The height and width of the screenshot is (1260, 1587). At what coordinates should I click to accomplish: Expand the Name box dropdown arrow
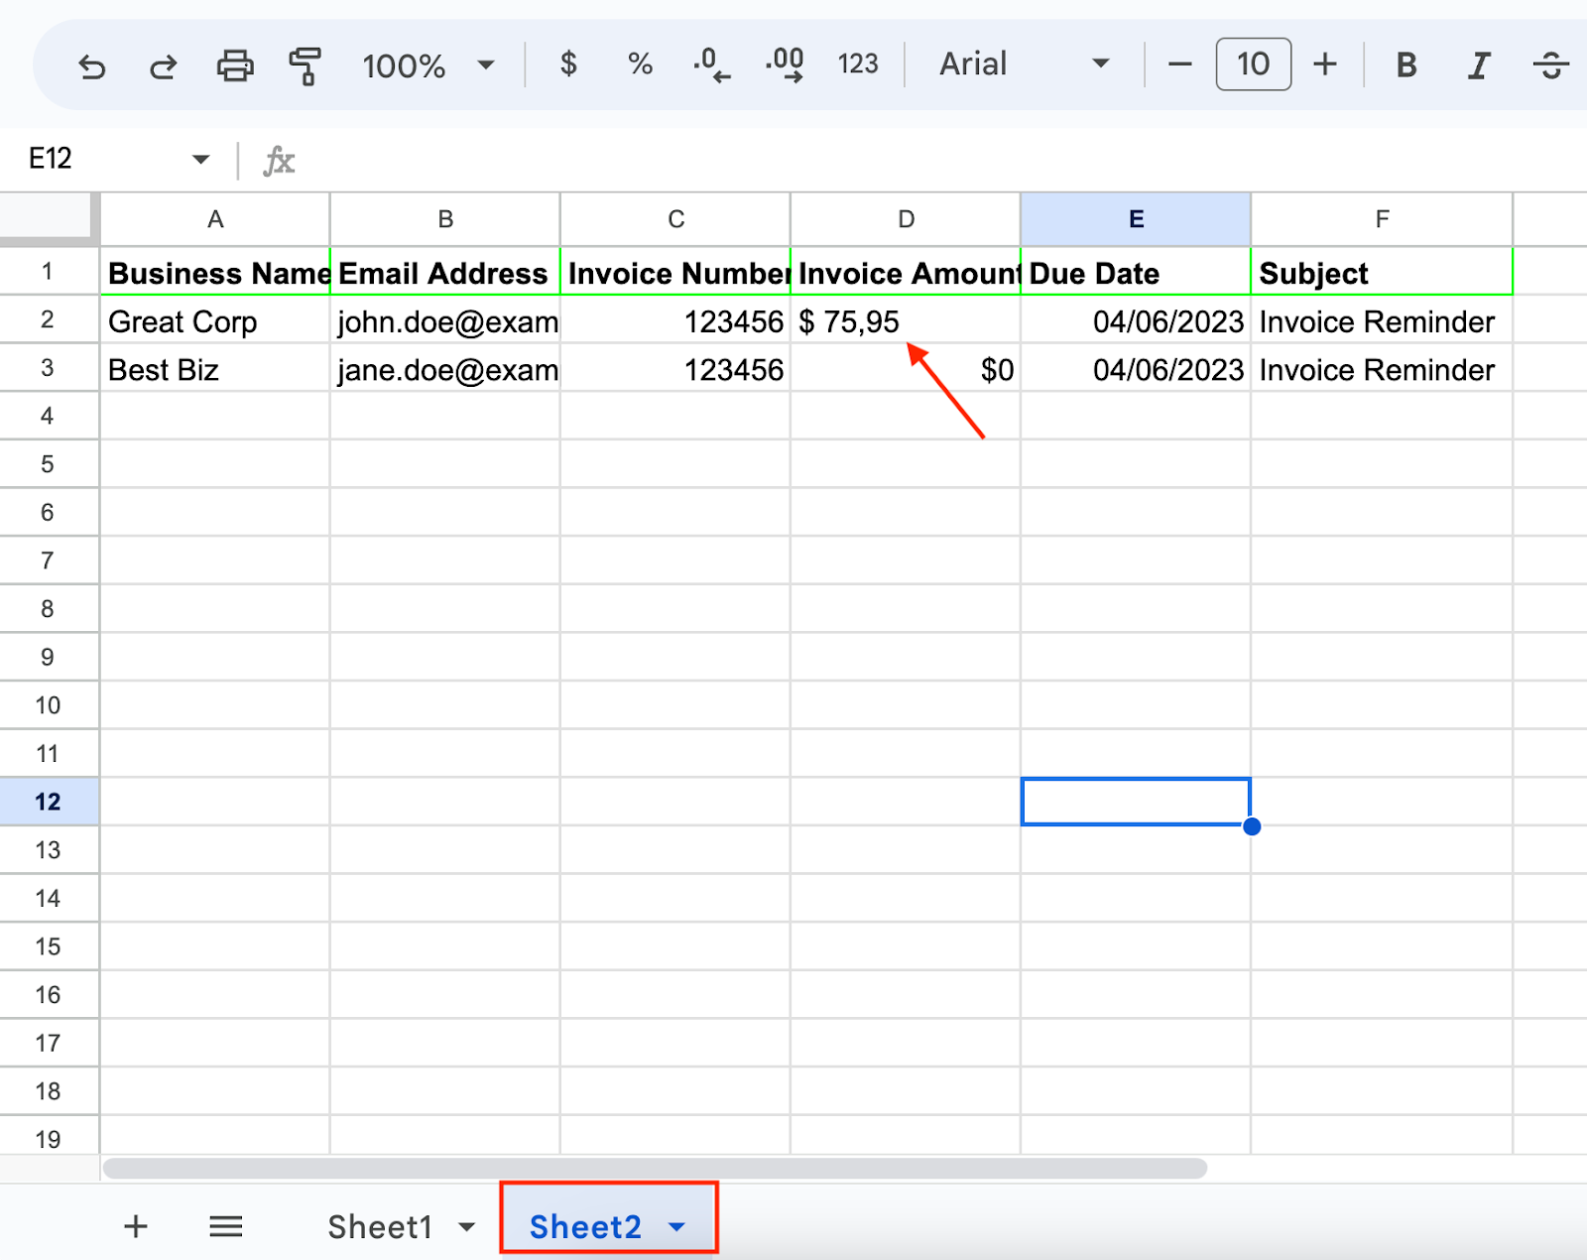point(201,159)
